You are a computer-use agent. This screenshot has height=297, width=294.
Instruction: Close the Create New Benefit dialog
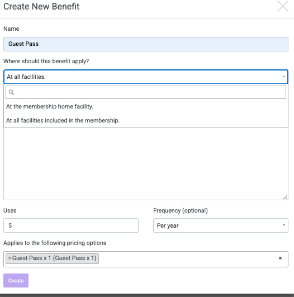coord(283,6)
